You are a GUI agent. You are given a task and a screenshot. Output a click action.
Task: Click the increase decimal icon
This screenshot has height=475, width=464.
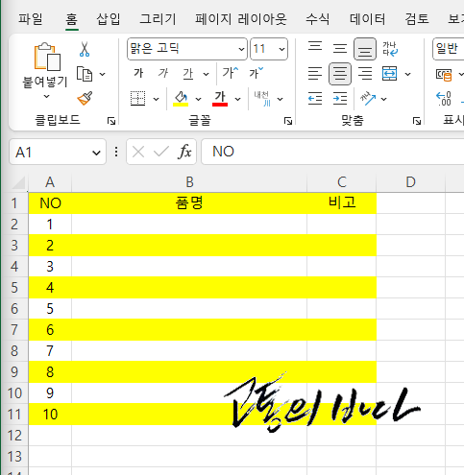pyautogui.click(x=444, y=99)
